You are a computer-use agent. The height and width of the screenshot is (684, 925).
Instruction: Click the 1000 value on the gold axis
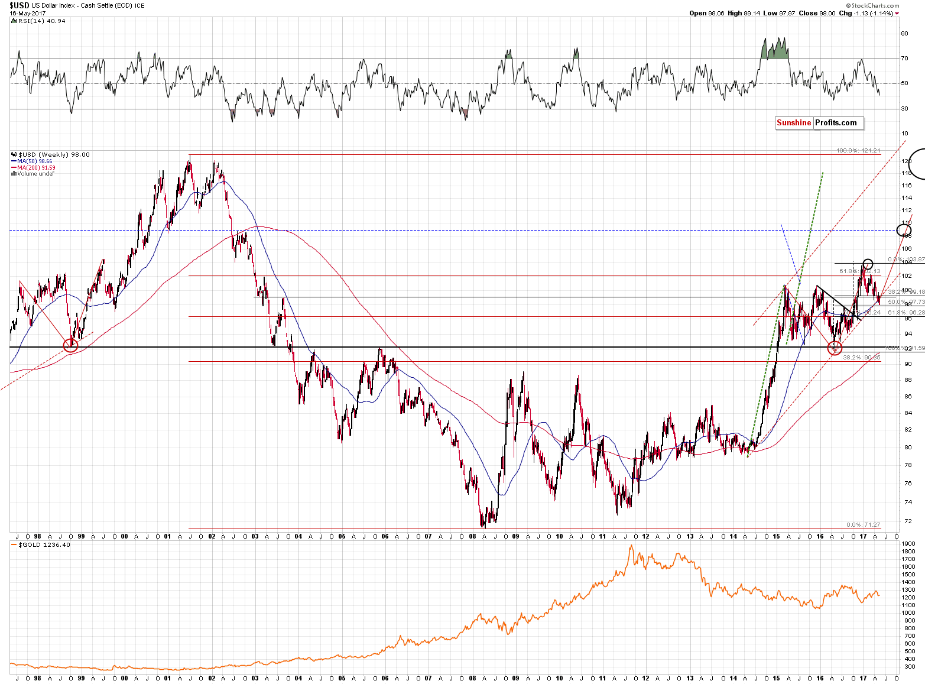click(x=908, y=612)
